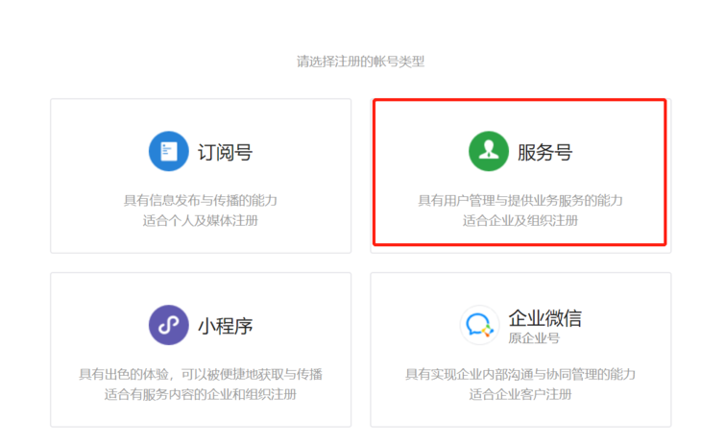Click the 企业微信 chat bubble icon

click(x=479, y=325)
